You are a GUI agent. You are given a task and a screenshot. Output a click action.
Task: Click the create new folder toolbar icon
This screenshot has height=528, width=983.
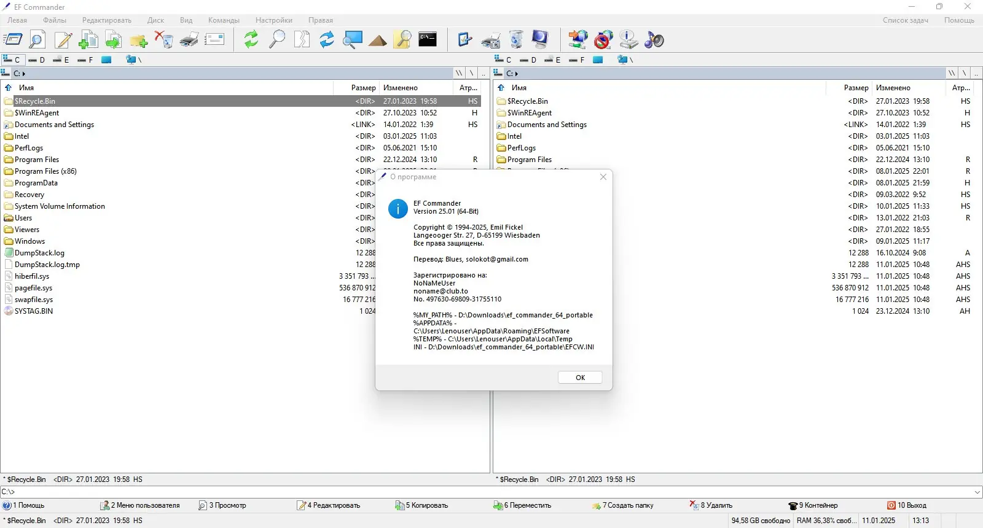[139, 40]
